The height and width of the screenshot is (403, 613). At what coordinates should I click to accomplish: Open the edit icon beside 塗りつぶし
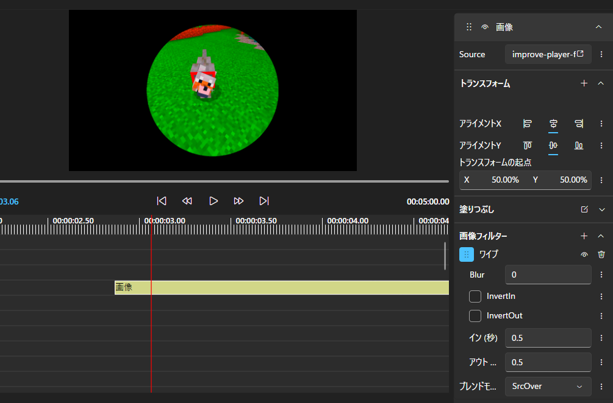click(x=584, y=209)
